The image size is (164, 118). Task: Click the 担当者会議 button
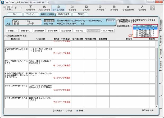point(66,30)
